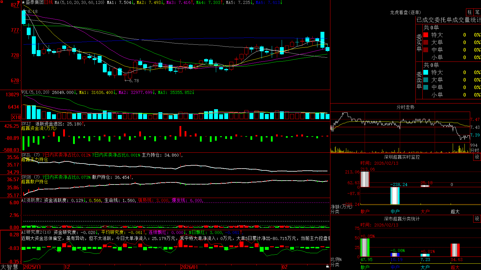
Task: Click the 7.47 price level on intraday chart
Action: click(x=475, y=119)
